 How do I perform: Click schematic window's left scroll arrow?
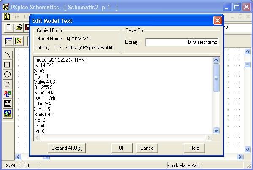pos(18,157)
